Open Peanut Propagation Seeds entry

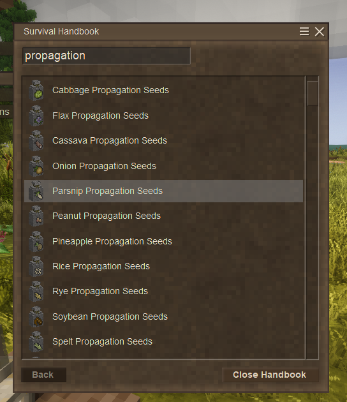163,216
